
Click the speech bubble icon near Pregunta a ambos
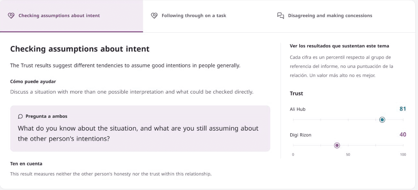[20, 116]
